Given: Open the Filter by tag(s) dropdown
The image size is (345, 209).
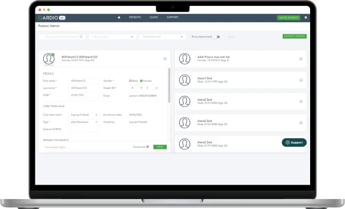Looking at the screenshot, I should (112, 37).
